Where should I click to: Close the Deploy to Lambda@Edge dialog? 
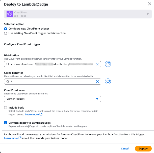(149, 4)
